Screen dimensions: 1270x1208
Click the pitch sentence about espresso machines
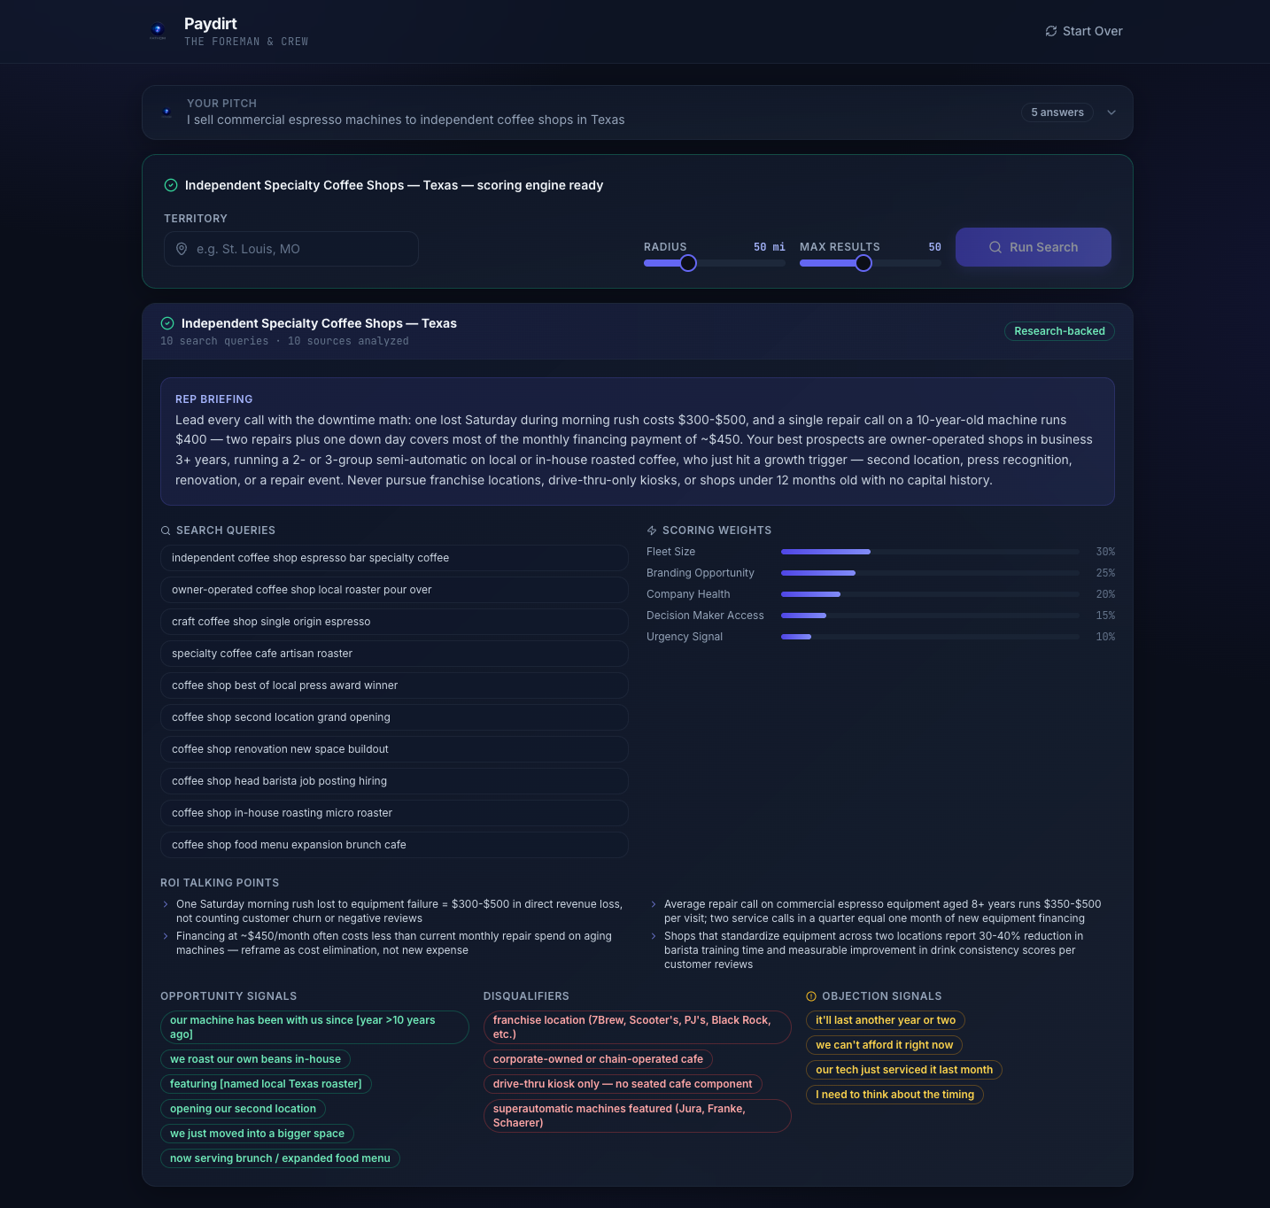[406, 120]
